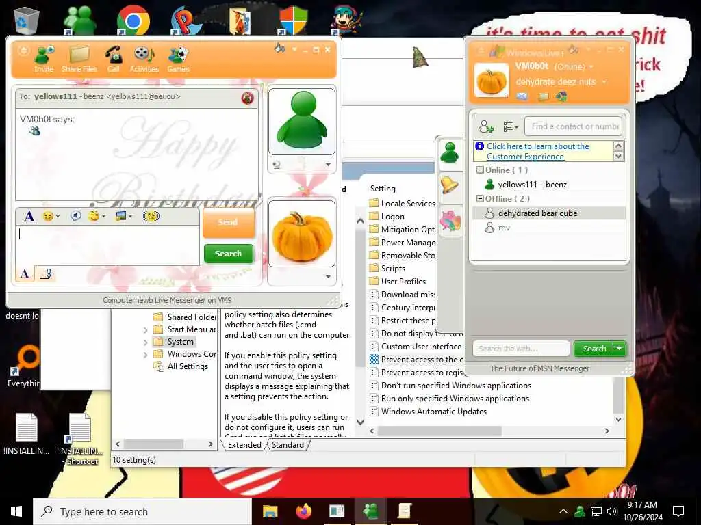The height and width of the screenshot is (525, 701).
Task: Click the Search the web input field
Action: point(521,349)
